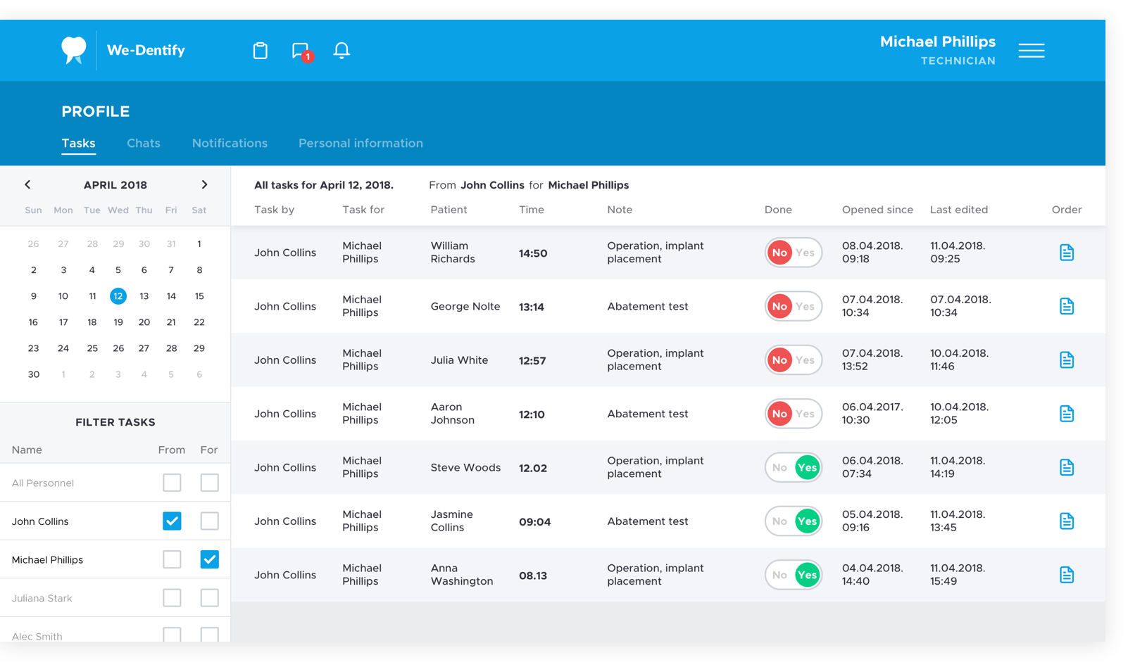Check the All Personnel For checkbox
This screenshot has height=667, width=1128.
coord(209,483)
